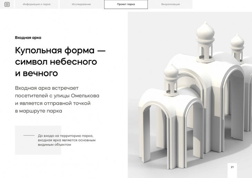Click the Входная арка subtitle
This screenshot has height=178, width=252.
28,38
